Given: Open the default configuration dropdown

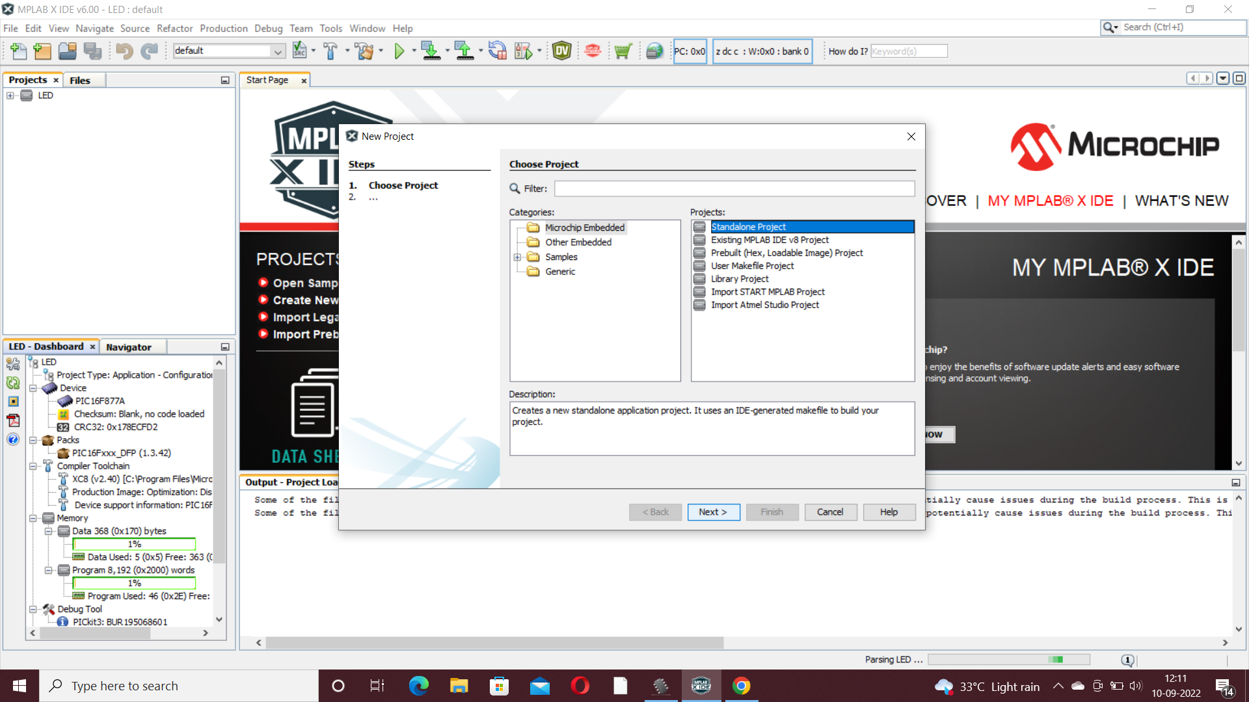Looking at the screenshot, I should tap(278, 51).
